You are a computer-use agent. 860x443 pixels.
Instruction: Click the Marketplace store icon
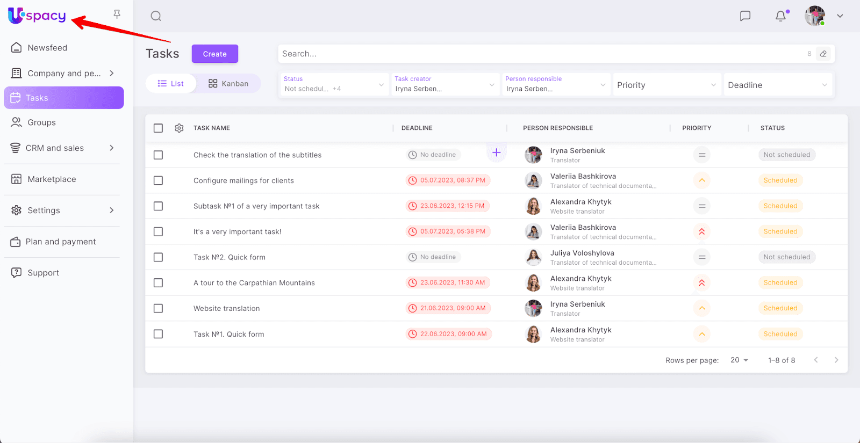click(17, 179)
